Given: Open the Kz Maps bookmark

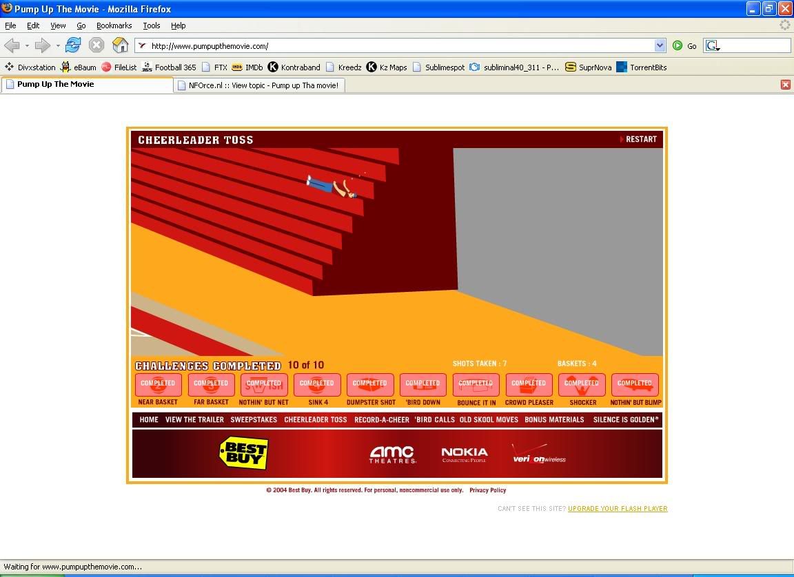Looking at the screenshot, I should click(387, 67).
